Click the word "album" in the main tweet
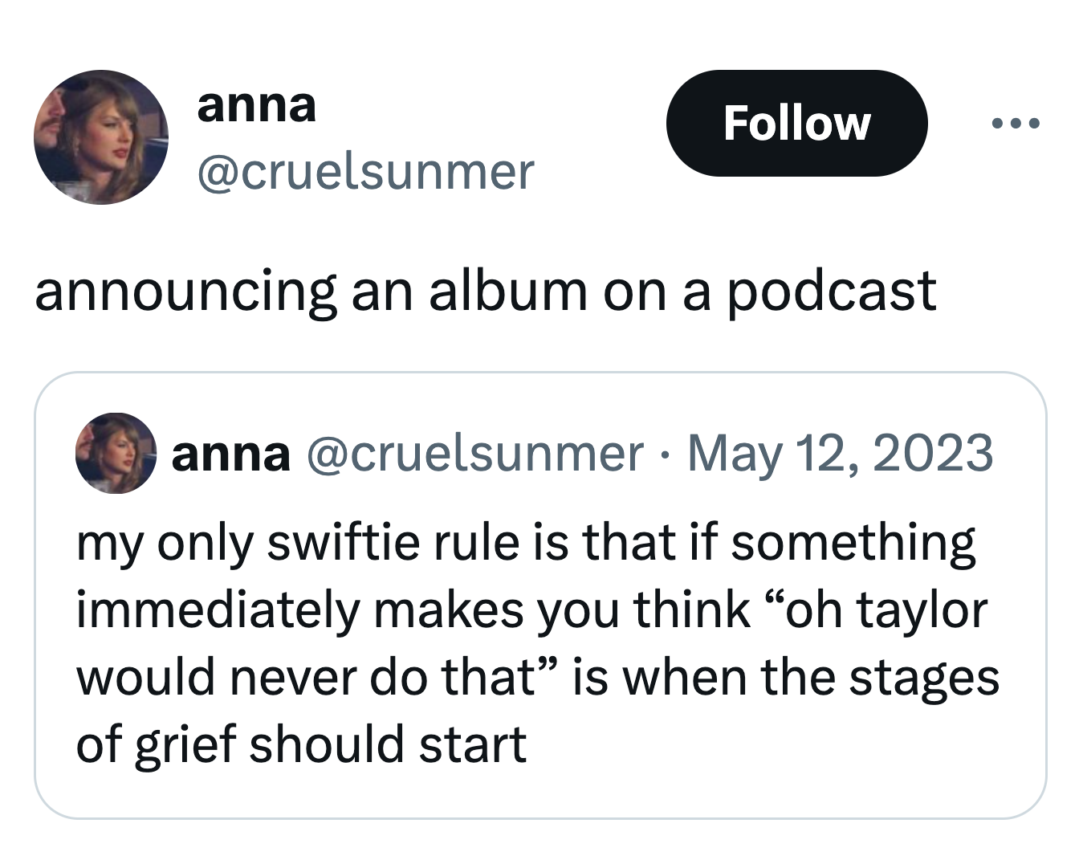 pos(507,291)
